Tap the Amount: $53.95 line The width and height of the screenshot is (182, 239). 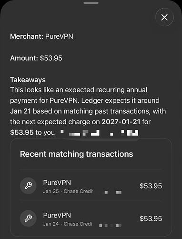pyautogui.click(x=36, y=58)
